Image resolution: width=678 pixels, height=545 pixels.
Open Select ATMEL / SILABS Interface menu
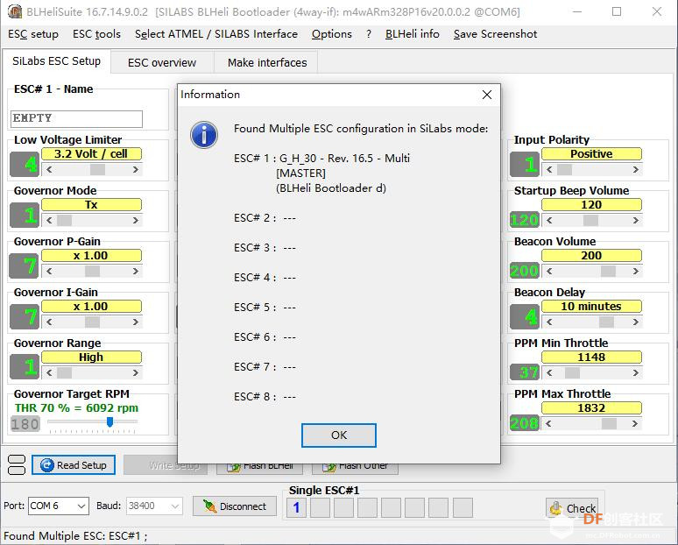tap(216, 34)
